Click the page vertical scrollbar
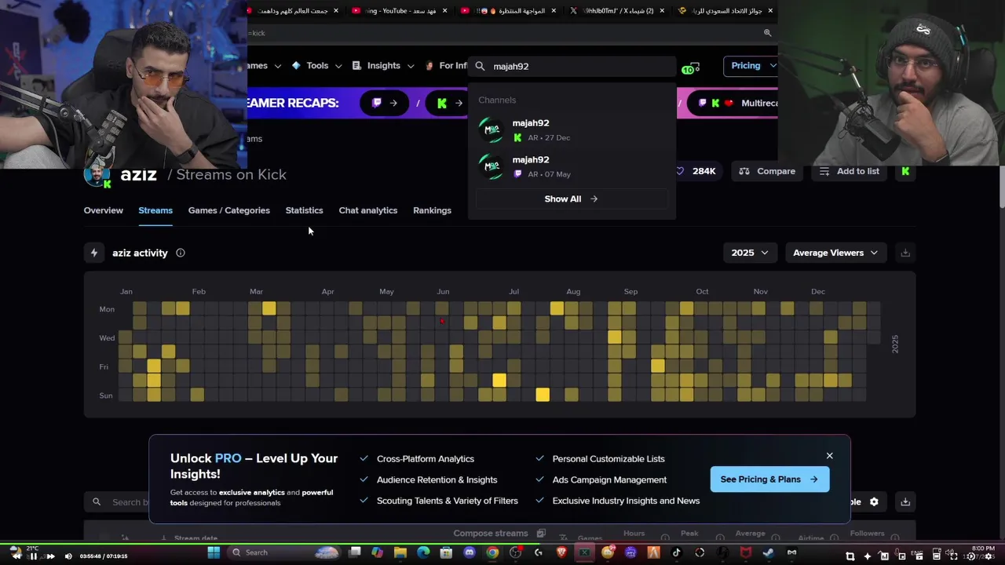The image size is (1005, 565). pyautogui.click(x=1000, y=188)
